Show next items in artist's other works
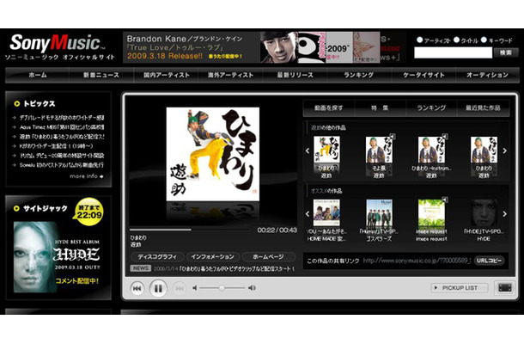524x344 pixels. (504, 150)
